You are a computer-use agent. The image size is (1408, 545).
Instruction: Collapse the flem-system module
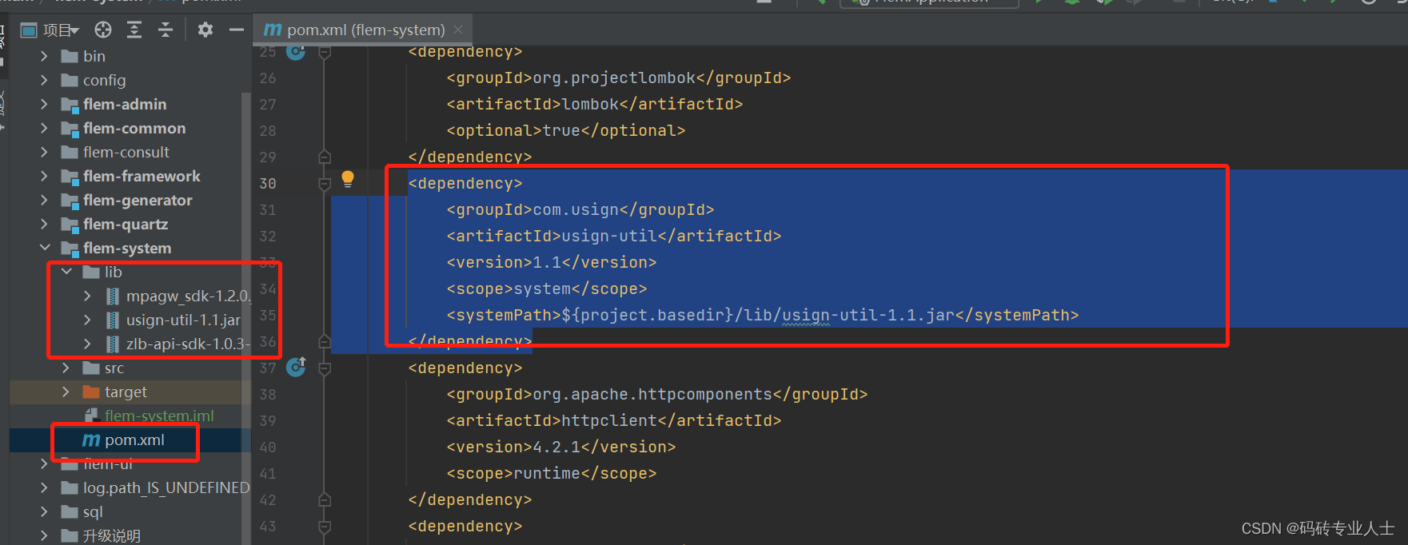(44, 249)
